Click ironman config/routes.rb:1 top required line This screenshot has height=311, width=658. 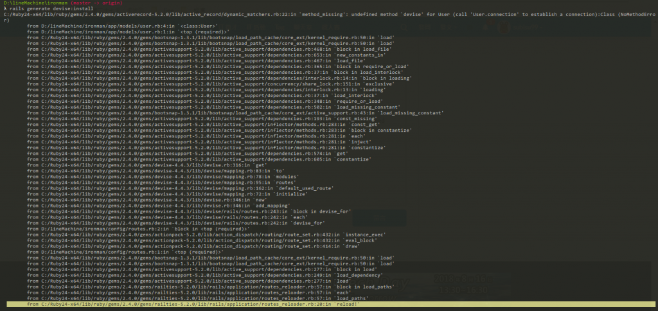click(x=125, y=253)
